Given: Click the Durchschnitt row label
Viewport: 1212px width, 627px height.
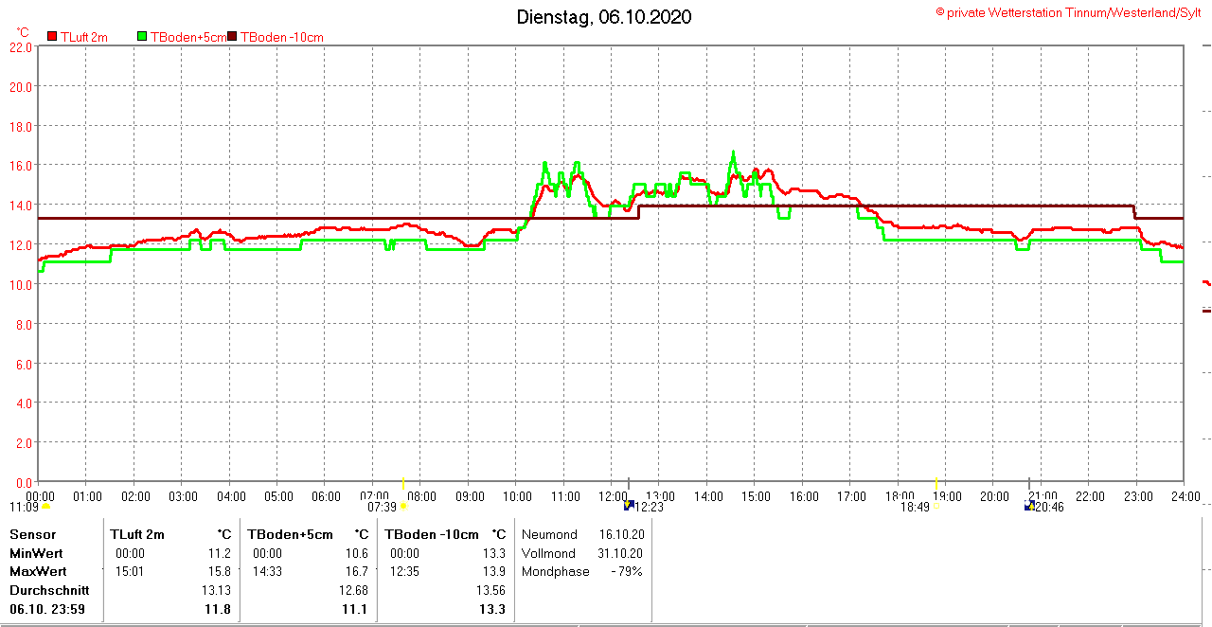Looking at the screenshot, I should click(49, 590).
